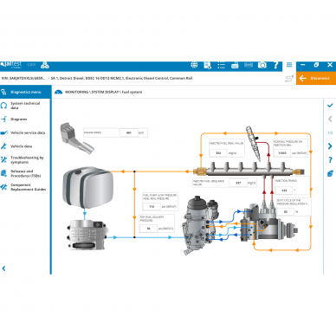Click the camera screenshot icon

tap(262, 65)
